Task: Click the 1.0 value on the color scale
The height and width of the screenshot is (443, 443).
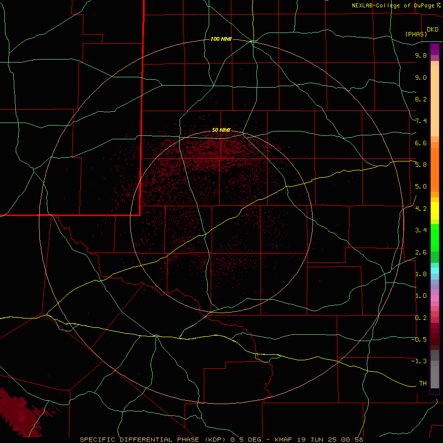Action: coord(421,296)
